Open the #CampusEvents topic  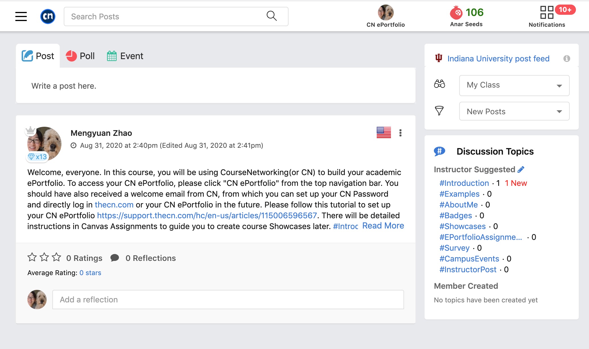[x=469, y=259]
